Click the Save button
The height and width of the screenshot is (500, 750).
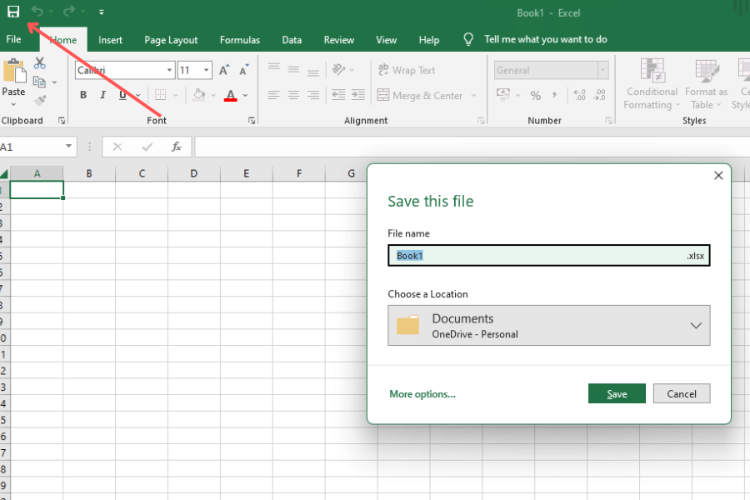[x=617, y=393]
